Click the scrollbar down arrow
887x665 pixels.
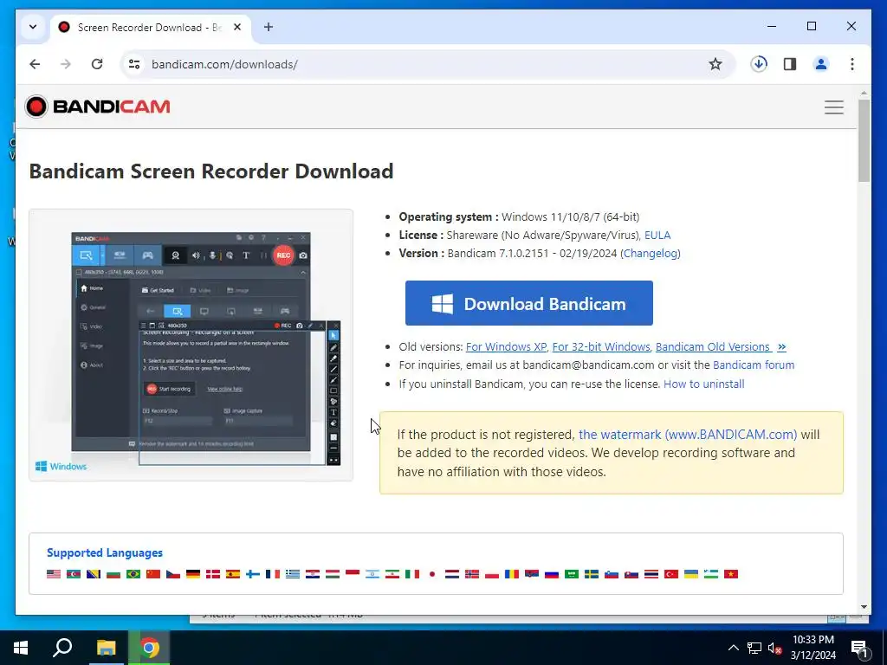point(864,607)
